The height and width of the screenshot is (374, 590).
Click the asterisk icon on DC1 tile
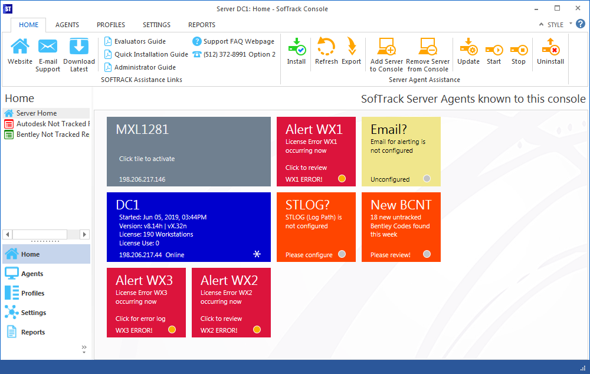pyautogui.click(x=257, y=254)
